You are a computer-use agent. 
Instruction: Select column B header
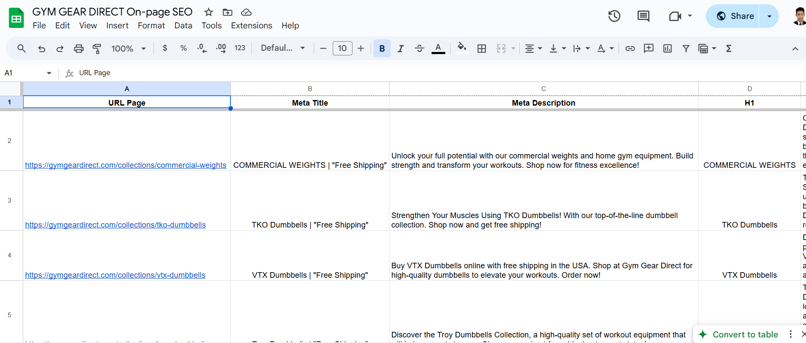pyautogui.click(x=310, y=88)
